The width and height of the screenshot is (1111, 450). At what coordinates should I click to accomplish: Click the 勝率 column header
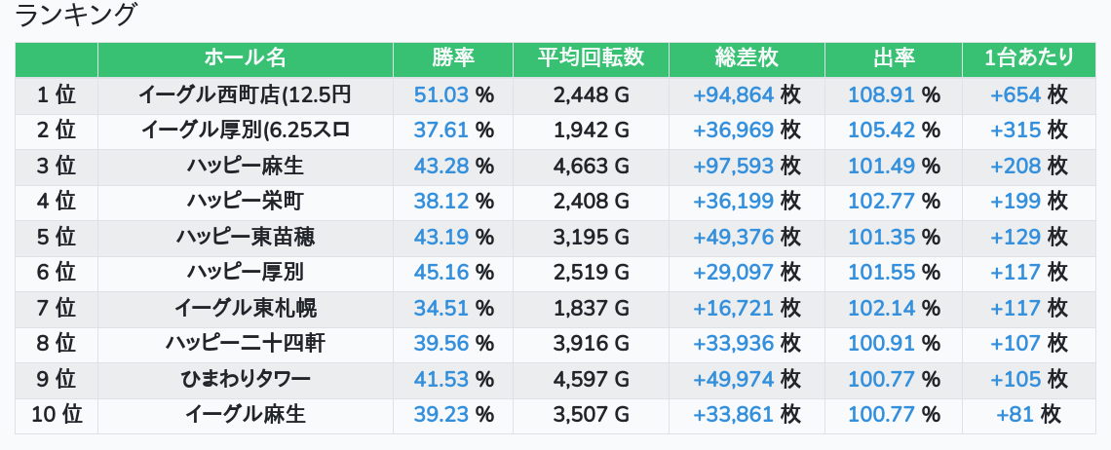453,58
